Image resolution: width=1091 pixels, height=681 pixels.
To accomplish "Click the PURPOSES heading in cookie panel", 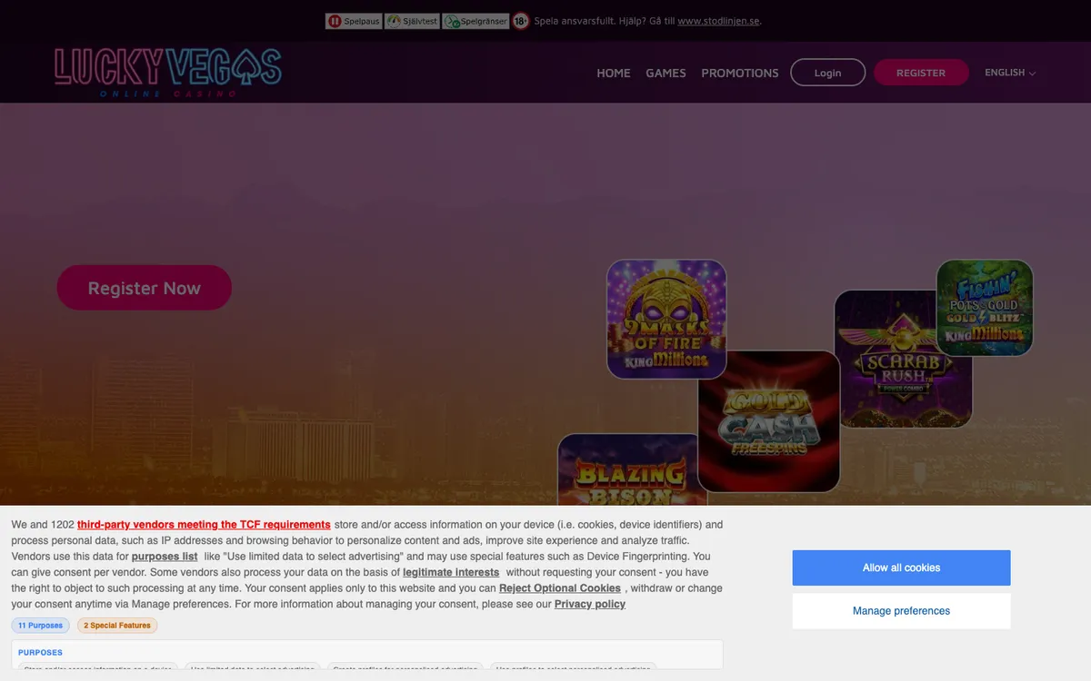I will pyautogui.click(x=40, y=652).
